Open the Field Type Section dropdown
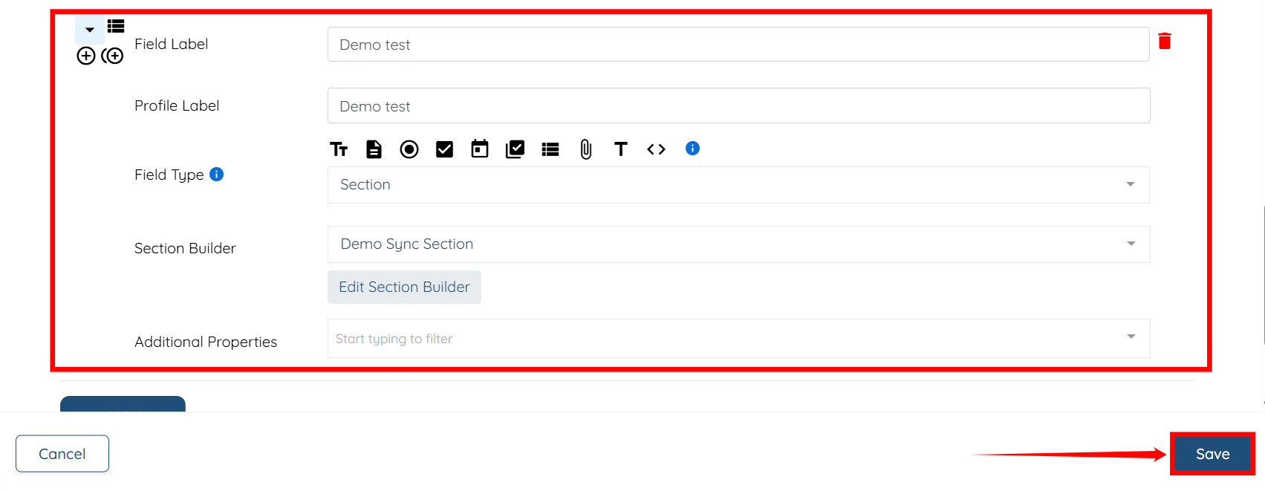The image size is (1265, 491). (738, 185)
